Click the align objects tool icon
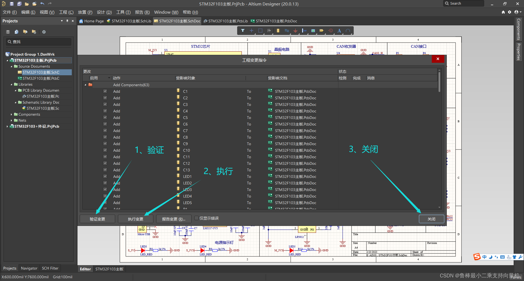 point(269,31)
